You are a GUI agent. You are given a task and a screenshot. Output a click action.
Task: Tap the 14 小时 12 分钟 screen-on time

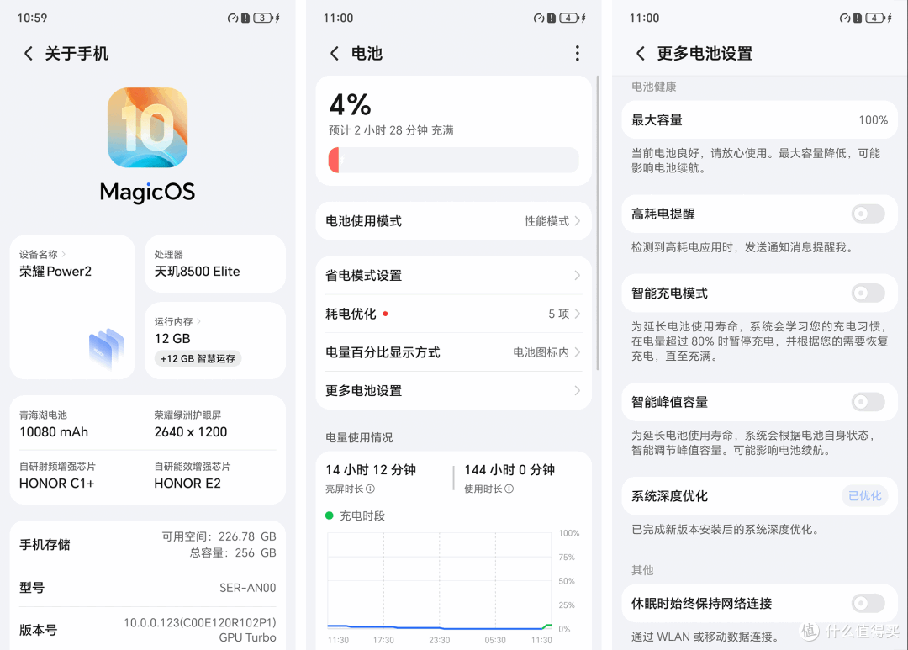coord(371,470)
